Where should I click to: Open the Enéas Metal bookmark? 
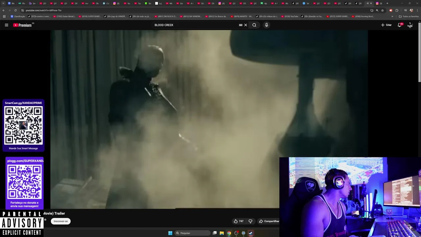(x=64, y=16)
